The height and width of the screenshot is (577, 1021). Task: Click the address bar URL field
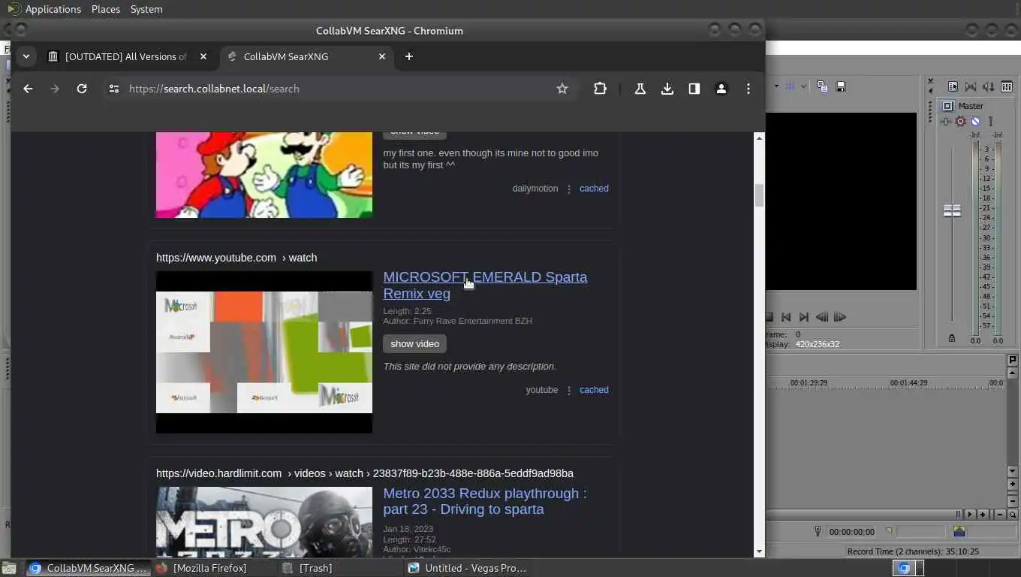click(338, 89)
